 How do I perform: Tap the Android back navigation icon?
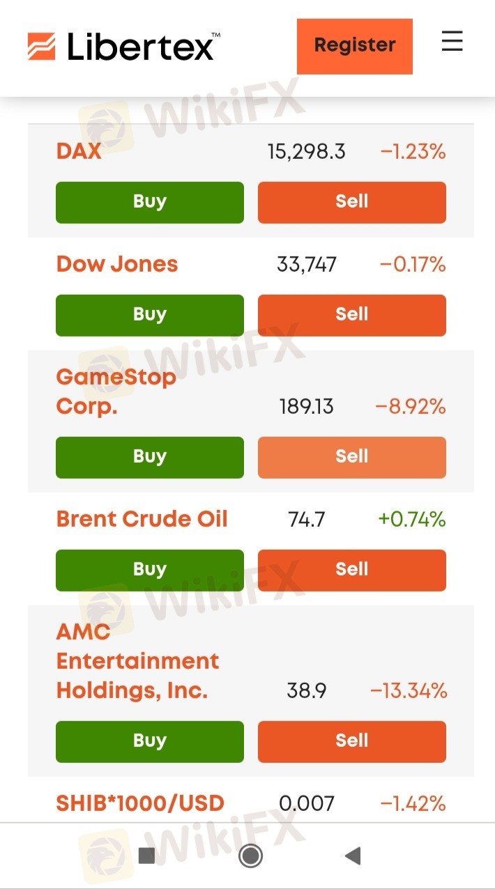(353, 856)
